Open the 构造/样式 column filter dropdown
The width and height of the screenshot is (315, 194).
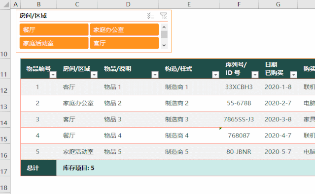215,75
